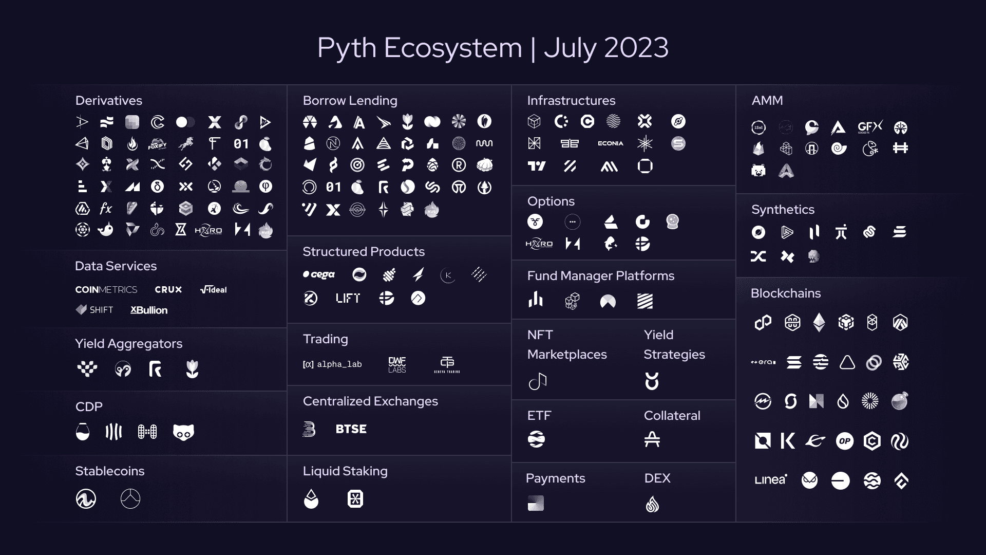This screenshot has width=986, height=555.
Task: Open the DWF Labs logo under Trading
Action: pyautogui.click(x=397, y=364)
